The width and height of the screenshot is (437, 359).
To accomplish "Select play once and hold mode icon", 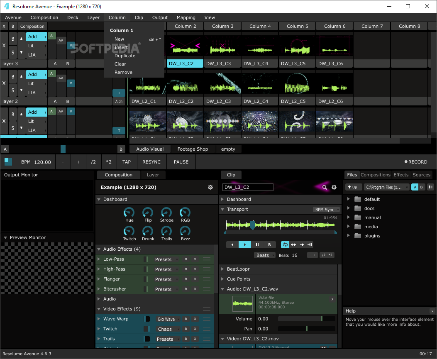I will [310, 245].
